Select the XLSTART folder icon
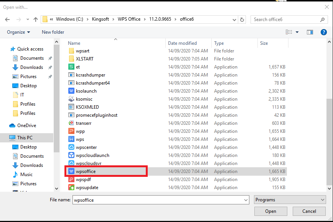Screen dimensions: 333x222 click(x=71, y=59)
